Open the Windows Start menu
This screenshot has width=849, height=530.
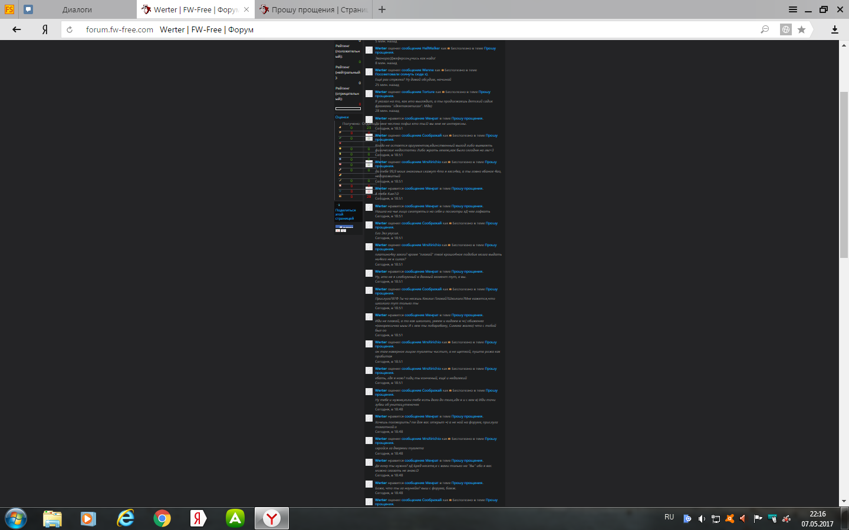16,518
